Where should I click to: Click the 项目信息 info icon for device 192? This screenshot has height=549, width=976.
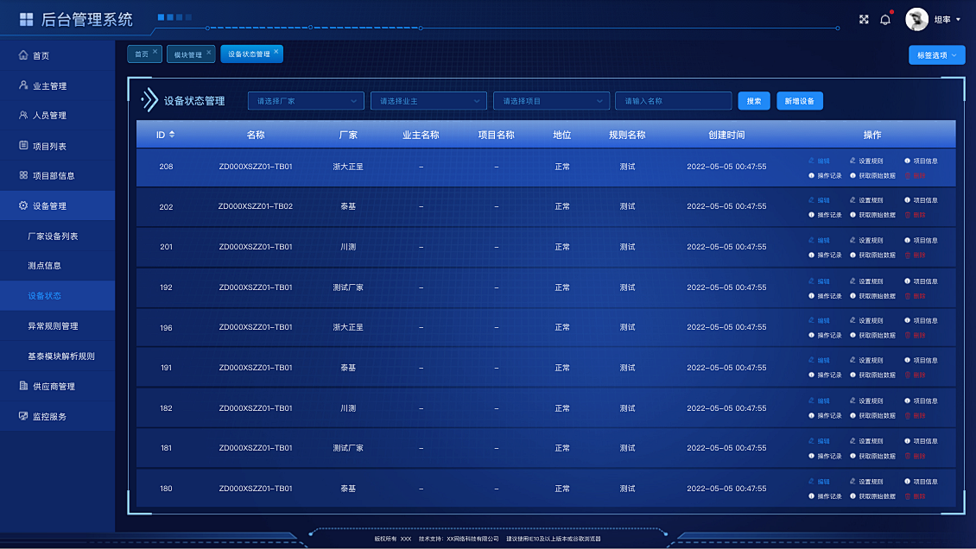(908, 281)
